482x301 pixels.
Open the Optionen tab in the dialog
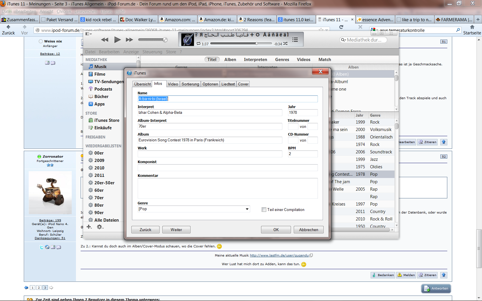[x=210, y=84]
